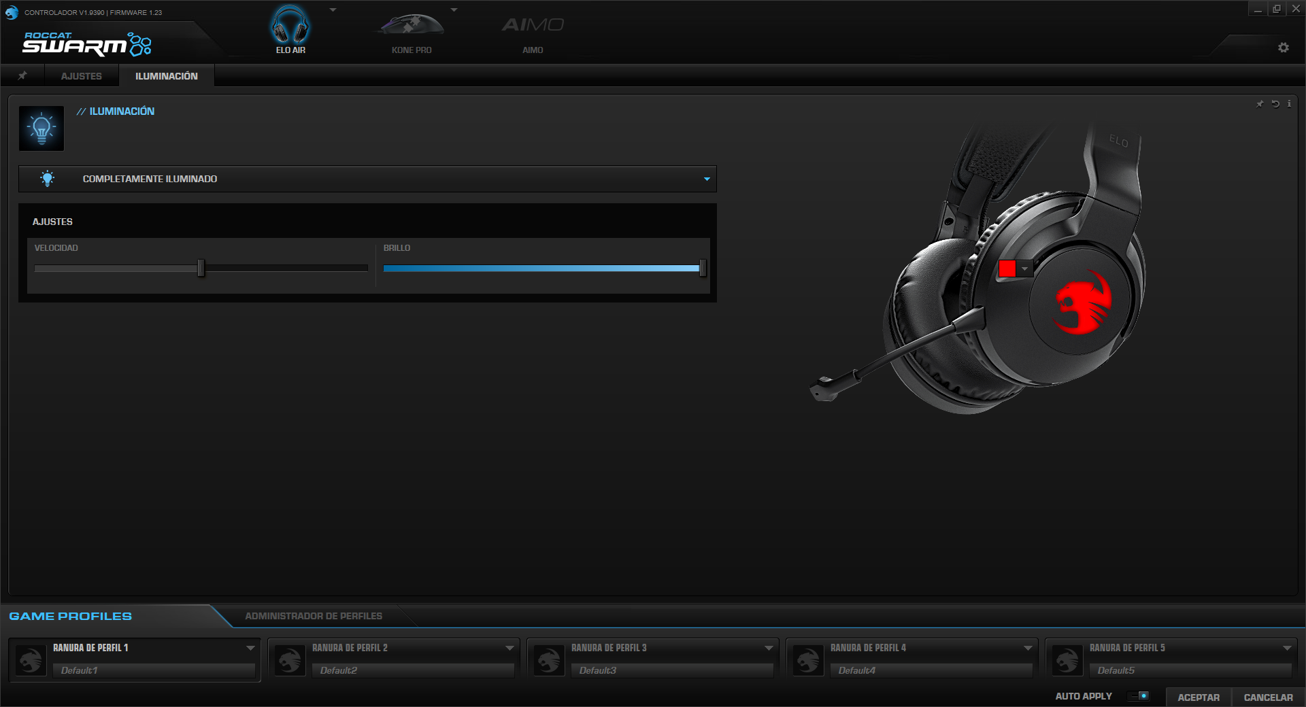Image resolution: width=1306 pixels, height=707 pixels.
Task: Select the Default1 profile name field
Action: click(x=154, y=670)
